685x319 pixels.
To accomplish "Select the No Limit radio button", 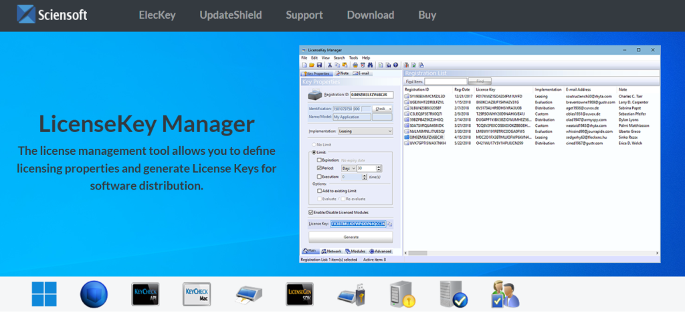I will point(314,144).
